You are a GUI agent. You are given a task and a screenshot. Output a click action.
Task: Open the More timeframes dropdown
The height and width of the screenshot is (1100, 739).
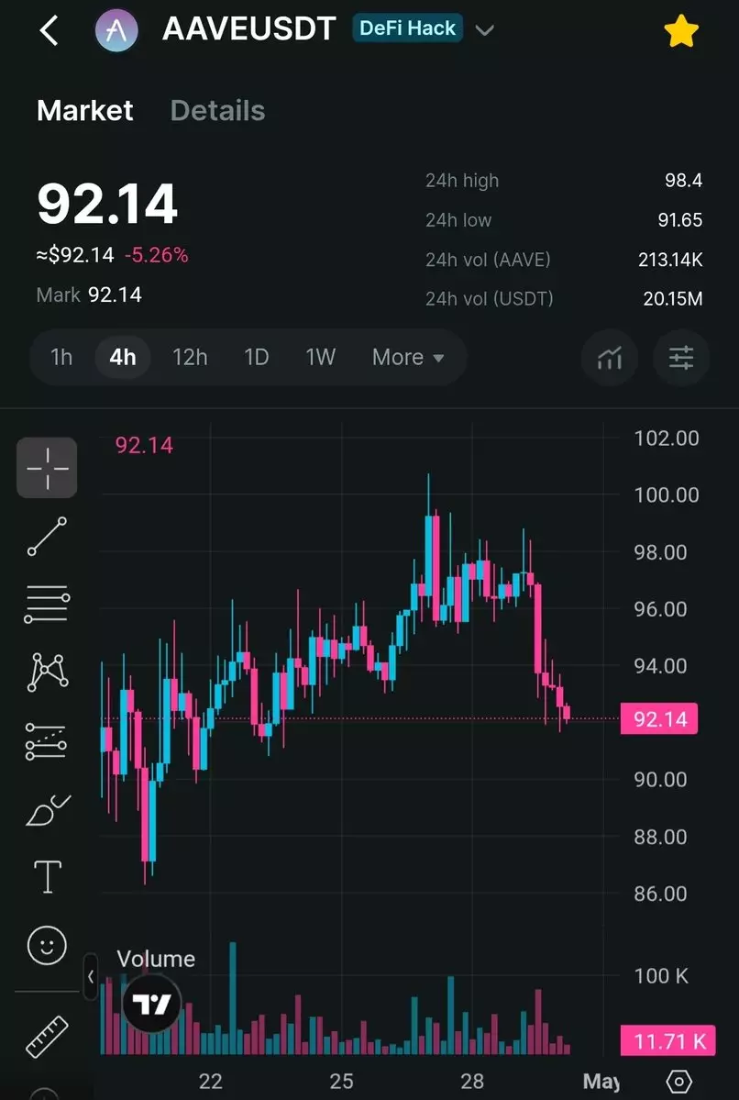point(408,357)
